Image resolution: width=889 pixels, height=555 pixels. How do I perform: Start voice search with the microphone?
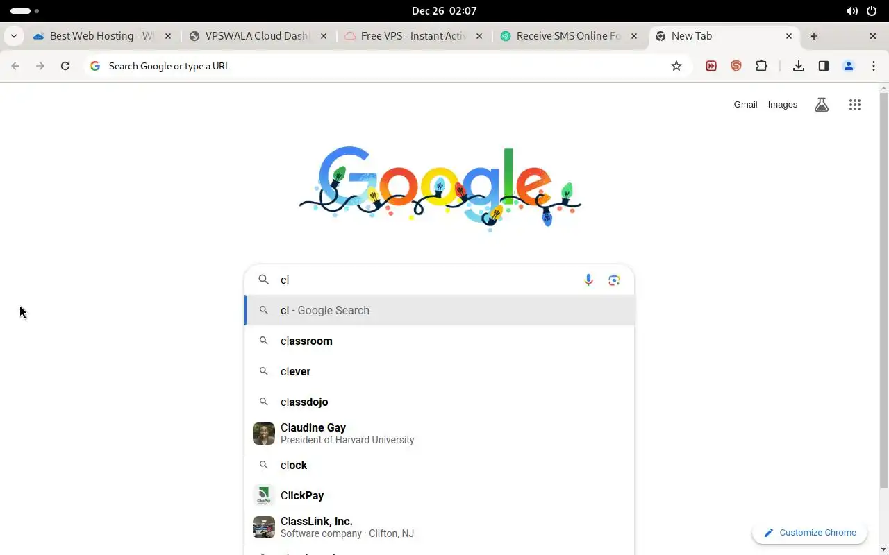[589, 280]
